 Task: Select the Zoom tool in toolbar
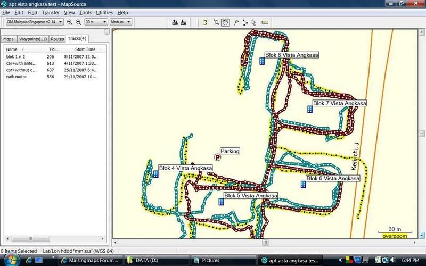216,22
